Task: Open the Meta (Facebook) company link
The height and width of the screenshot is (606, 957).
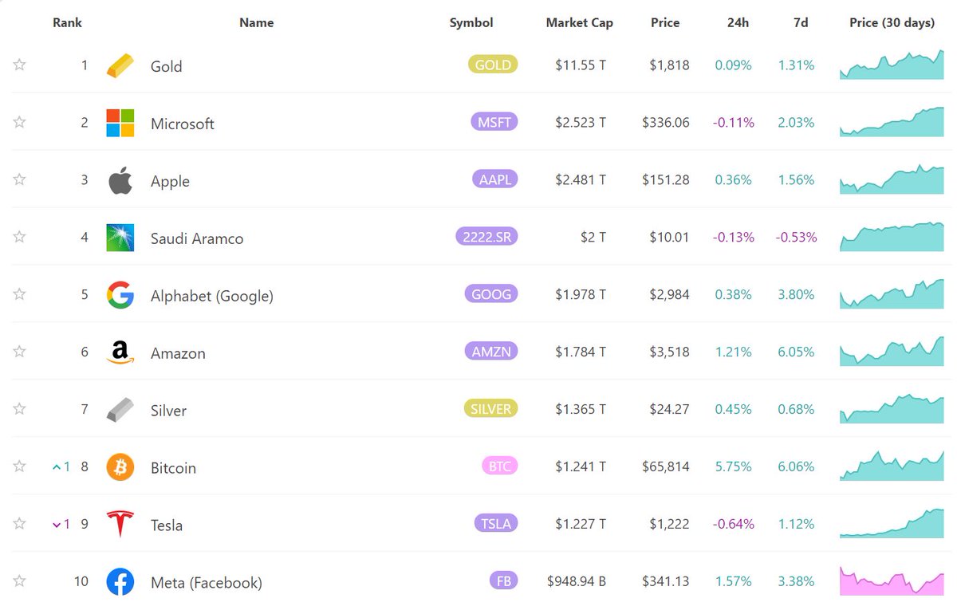Action: pyautogui.click(x=206, y=583)
